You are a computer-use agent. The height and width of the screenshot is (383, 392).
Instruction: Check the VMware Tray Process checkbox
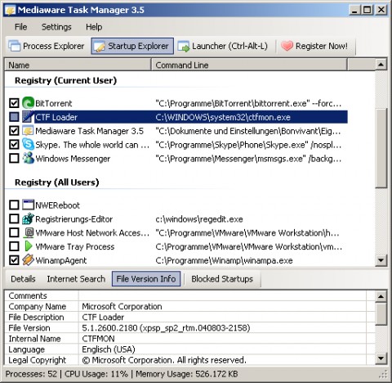coord(14,246)
